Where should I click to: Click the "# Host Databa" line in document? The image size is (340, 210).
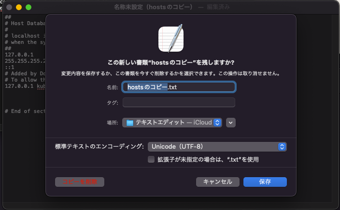25,23
